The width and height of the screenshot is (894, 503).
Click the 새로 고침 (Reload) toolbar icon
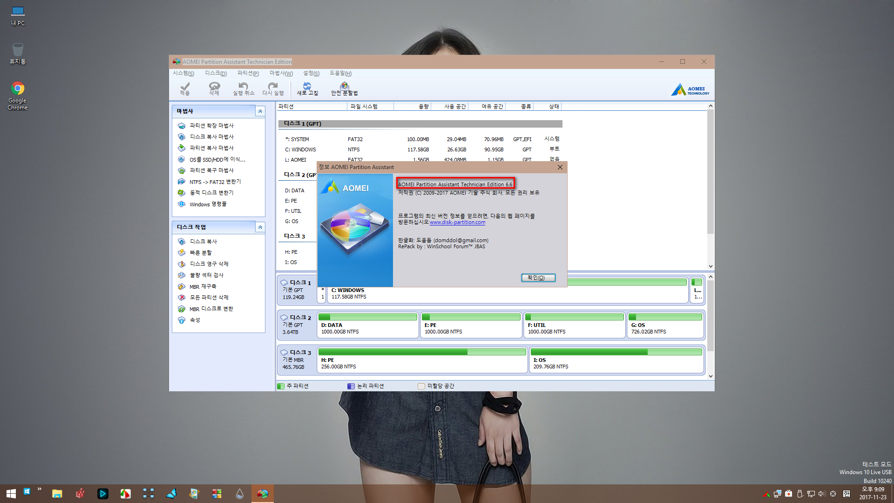pyautogui.click(x=307, y=88)
